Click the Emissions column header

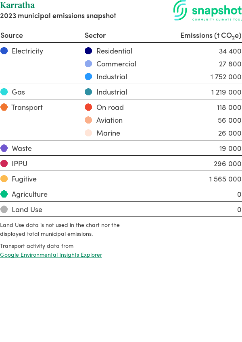(211, 35)
